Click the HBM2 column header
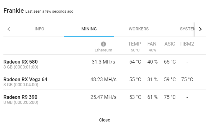 pyautogui.click(x=187, y=44)
